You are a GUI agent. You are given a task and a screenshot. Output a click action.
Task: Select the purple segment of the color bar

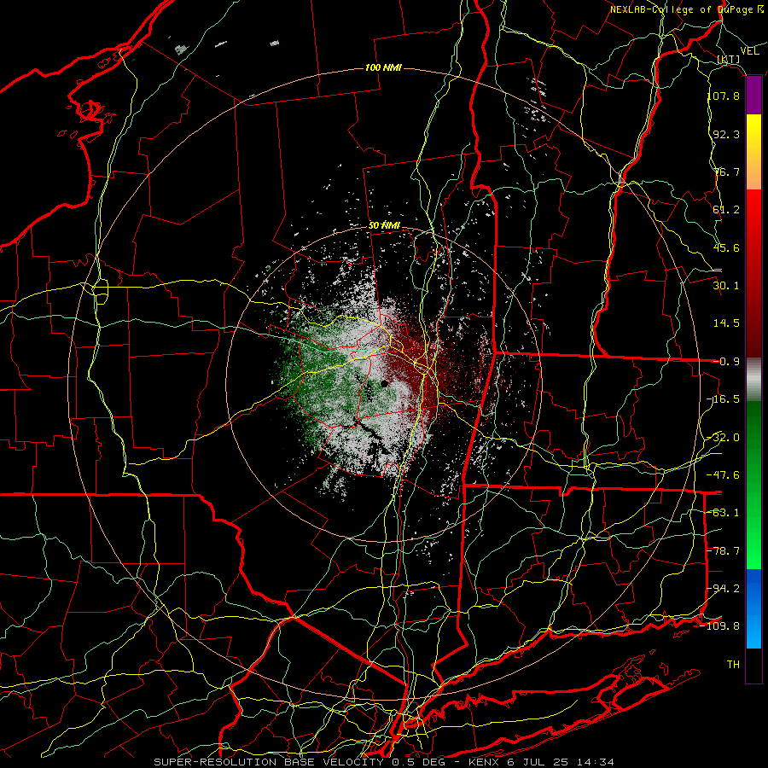[x=753, y=96]
